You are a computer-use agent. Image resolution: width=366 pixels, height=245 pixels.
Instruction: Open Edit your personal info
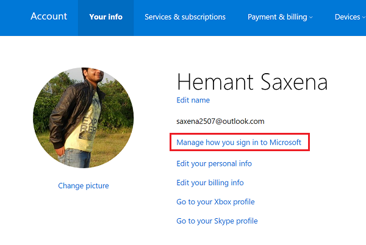(214, 163)
